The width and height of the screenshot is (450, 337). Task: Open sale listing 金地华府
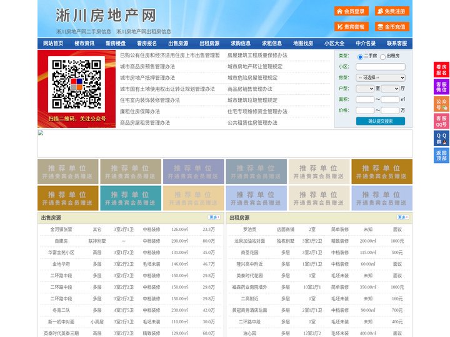pyautogui.click(x=61, y=264)
